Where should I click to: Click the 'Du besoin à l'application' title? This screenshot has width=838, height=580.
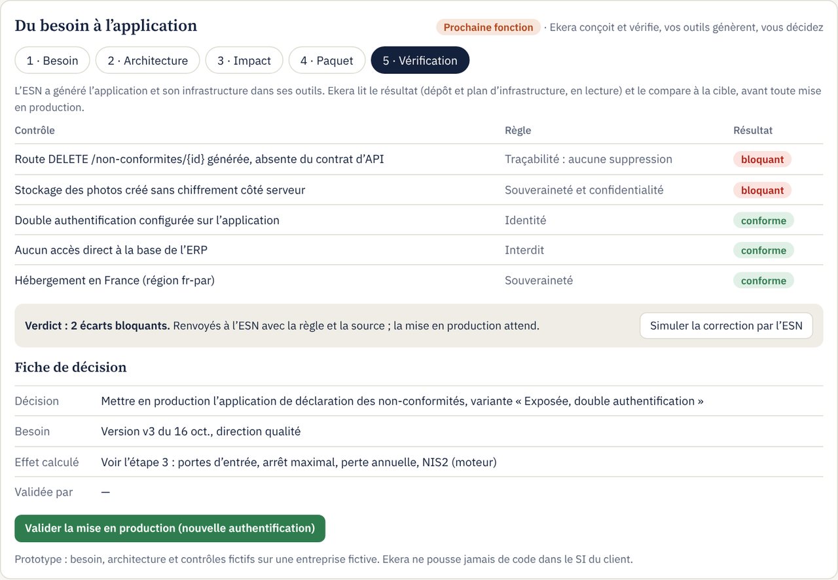coord(106,26)
